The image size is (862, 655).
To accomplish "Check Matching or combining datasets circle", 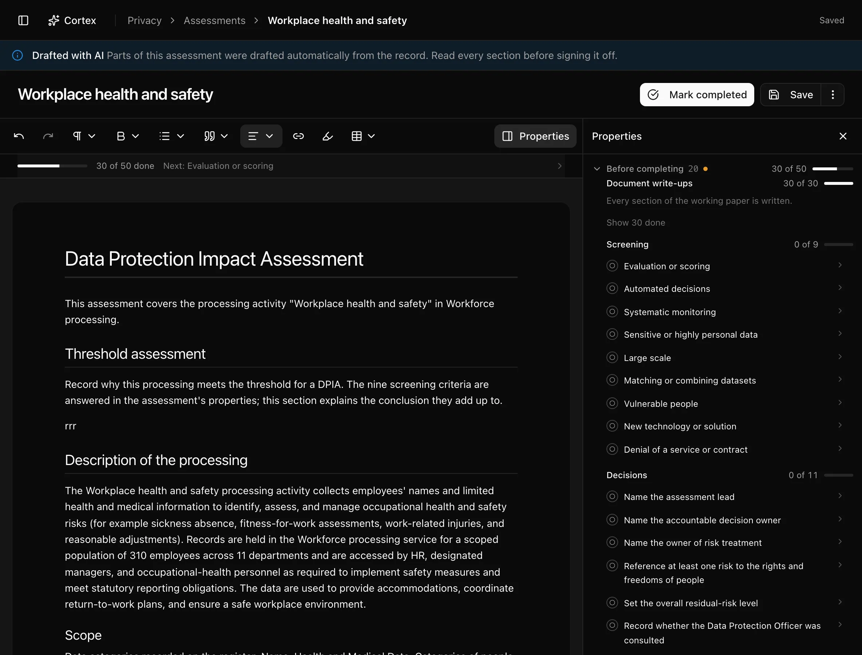I will pos(612,380).
